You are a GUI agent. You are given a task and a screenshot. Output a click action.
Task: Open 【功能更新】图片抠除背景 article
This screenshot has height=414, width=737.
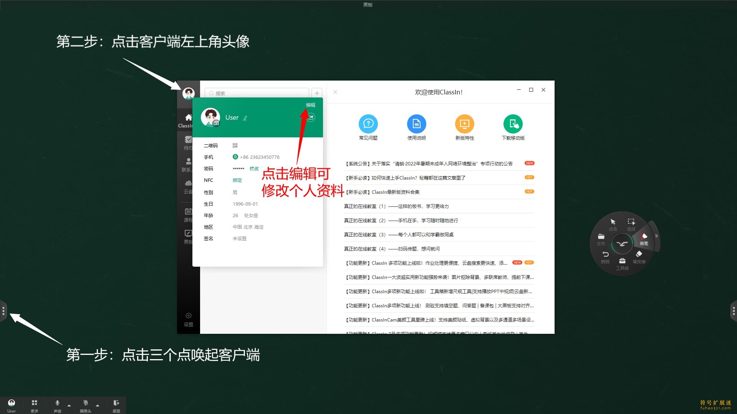[x=439, y=277]
